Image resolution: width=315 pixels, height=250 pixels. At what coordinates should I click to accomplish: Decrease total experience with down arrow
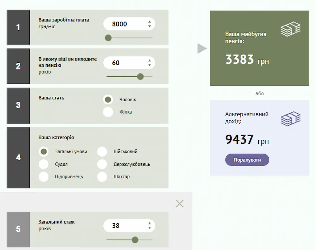point(150,228)
